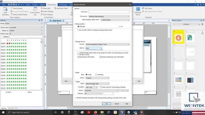Select e-Mail backup position
Viewport: 205px width, 115px height.
tap(120, 27)
